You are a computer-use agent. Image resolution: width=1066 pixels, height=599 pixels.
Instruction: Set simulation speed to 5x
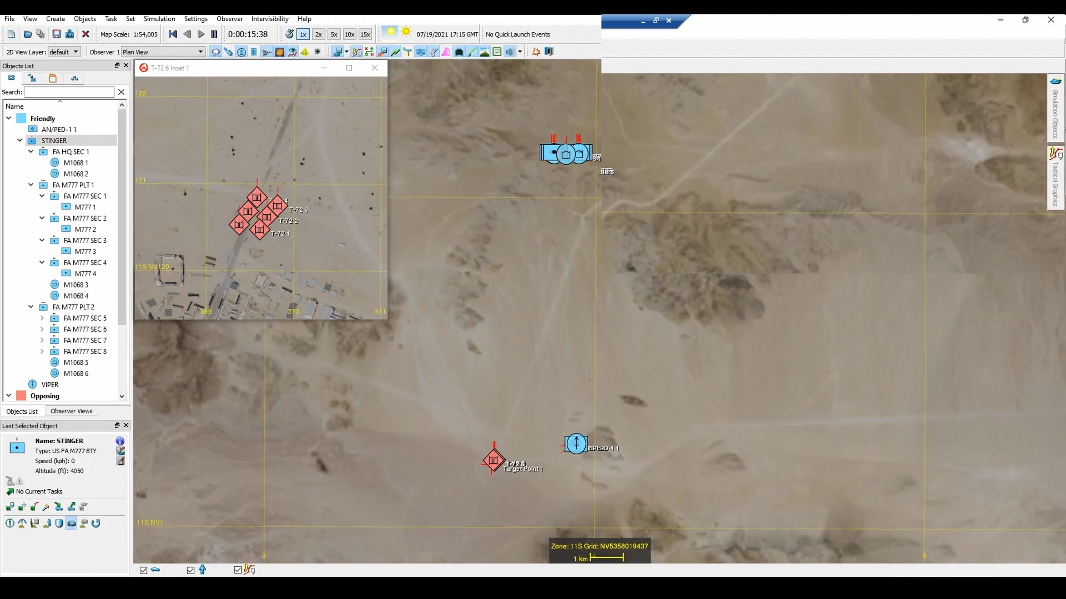(x=334, y=34)
